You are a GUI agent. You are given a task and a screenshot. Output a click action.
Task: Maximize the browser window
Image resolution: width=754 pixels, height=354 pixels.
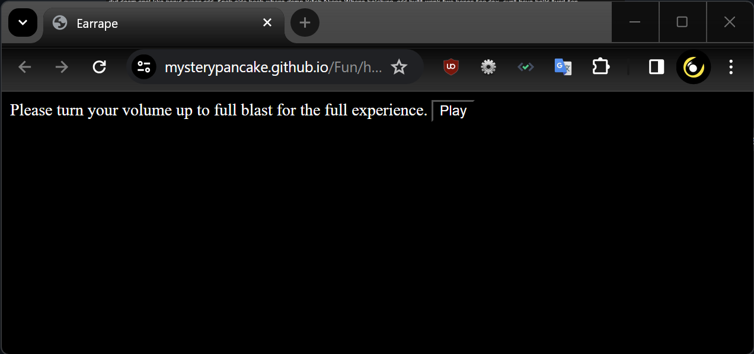pos(682,22)
